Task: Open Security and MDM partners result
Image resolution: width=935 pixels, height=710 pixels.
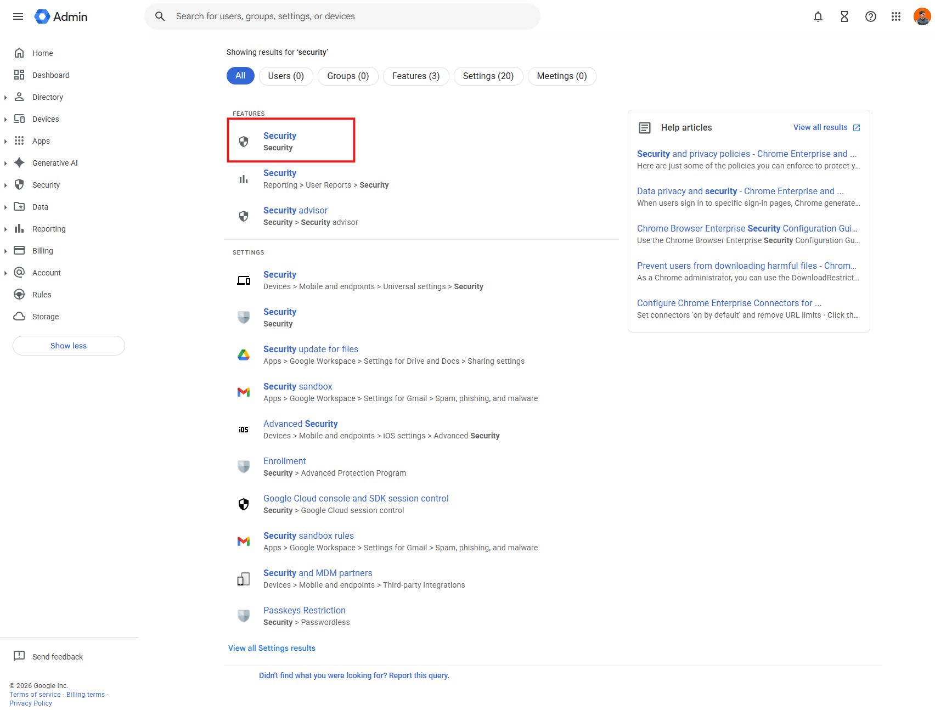Action: [x=318, y=573]
